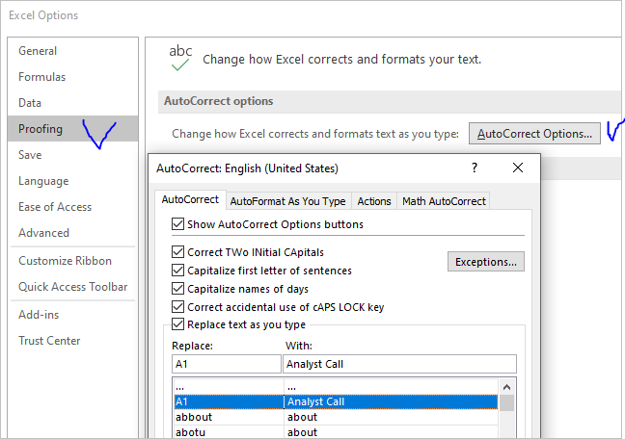Toggle Capitalize first letter of sentences

177,271
